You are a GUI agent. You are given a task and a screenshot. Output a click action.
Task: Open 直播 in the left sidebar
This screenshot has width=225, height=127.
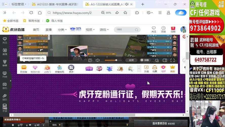[5, 52]
